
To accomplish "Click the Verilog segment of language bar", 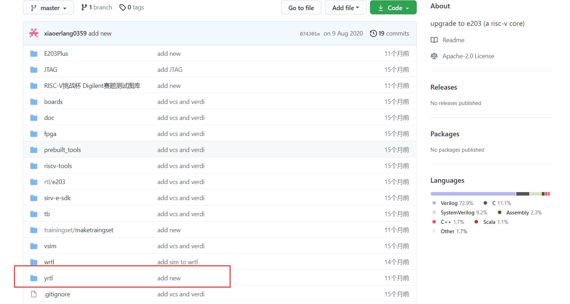I will point(473,194).
